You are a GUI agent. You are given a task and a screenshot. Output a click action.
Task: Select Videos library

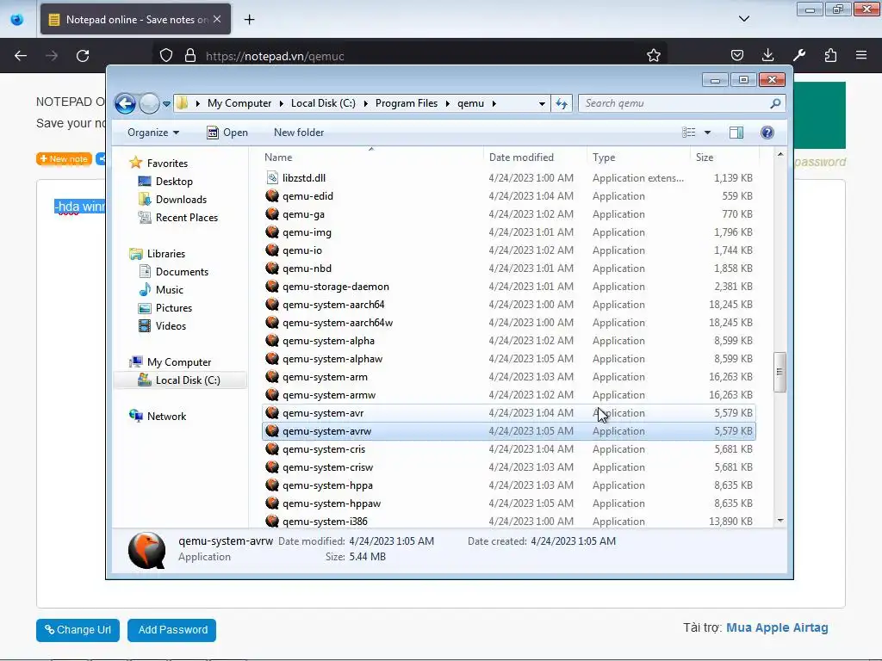pos(171,326)
